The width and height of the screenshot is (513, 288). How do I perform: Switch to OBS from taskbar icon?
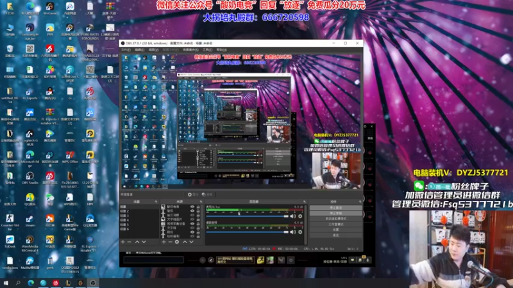click(x=92, y=283)
